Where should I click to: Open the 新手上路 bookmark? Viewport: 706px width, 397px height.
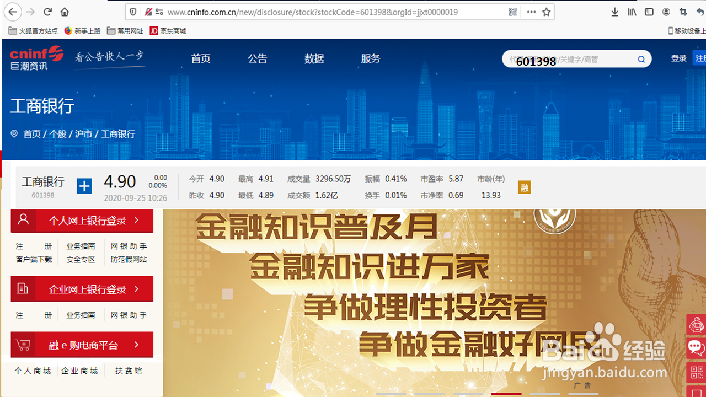[x=82, y=31]
